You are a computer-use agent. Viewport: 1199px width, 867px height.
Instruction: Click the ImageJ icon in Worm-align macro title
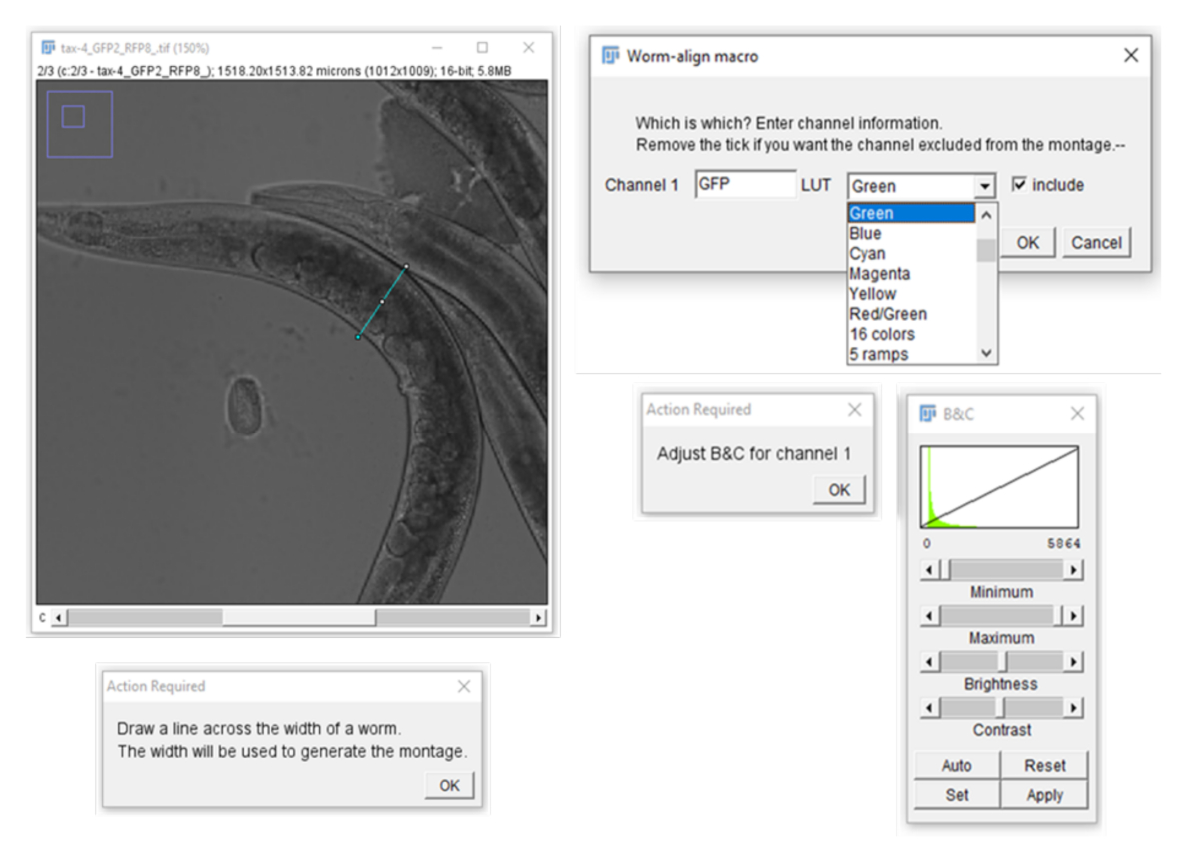click(610, 56)
